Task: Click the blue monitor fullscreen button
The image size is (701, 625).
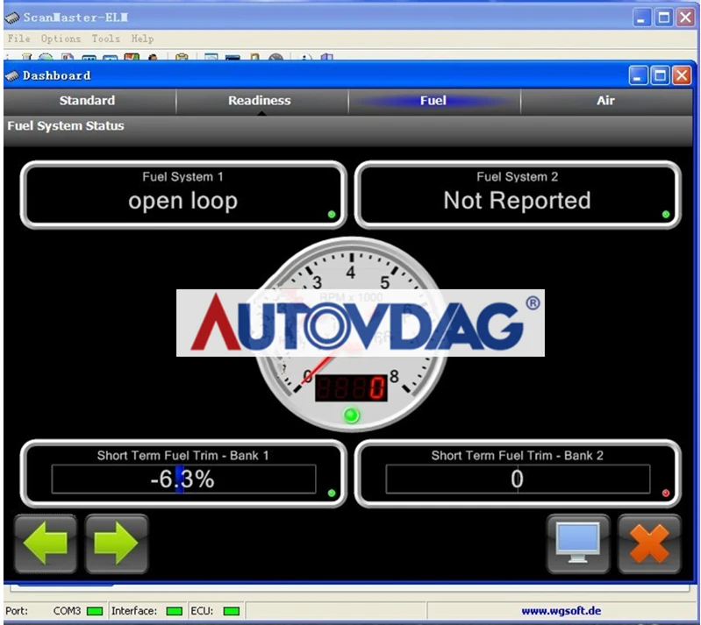Action: [577, 543]
